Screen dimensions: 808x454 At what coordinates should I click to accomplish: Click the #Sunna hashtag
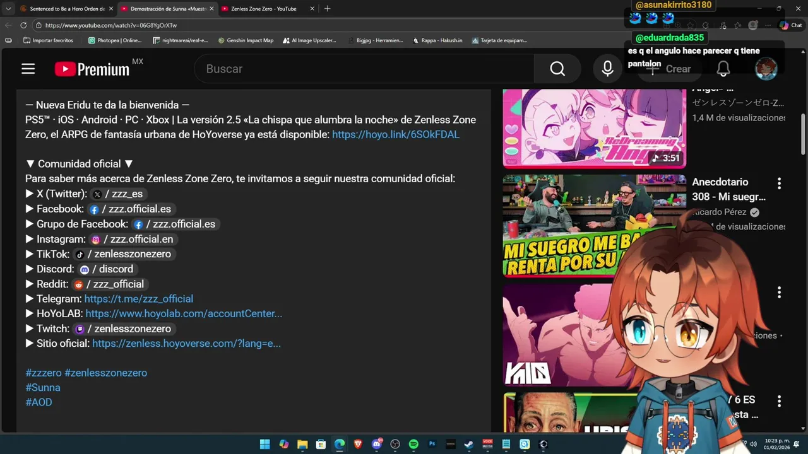tap(43, 388)
